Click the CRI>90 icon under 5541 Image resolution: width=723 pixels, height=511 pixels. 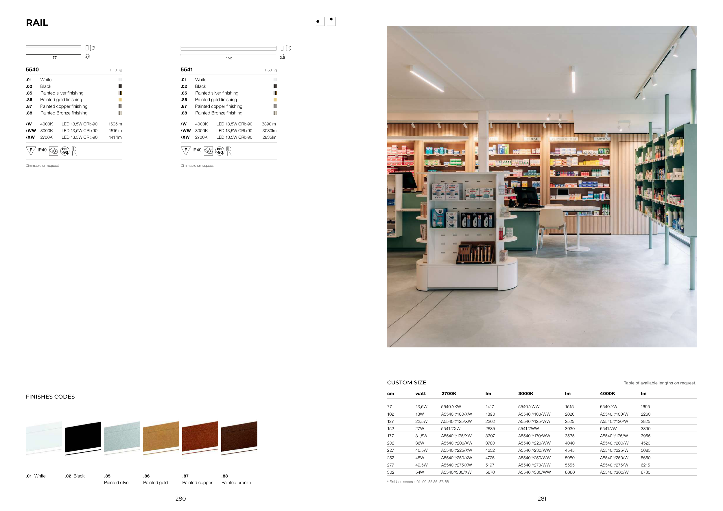tap(220, 151)
